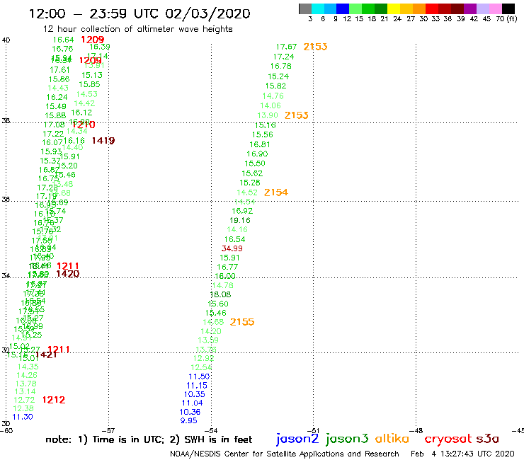Click the 13.78 wave height value

(x=26, y=384)
